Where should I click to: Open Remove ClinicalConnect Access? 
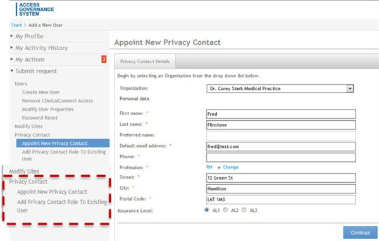[x=58, y=101]
